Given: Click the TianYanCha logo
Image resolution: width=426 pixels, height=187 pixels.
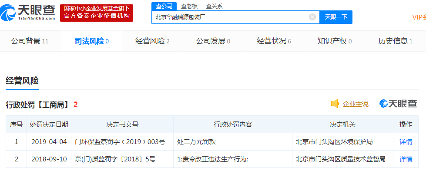Looking at the screenshot, I should (x=28, y=13).
